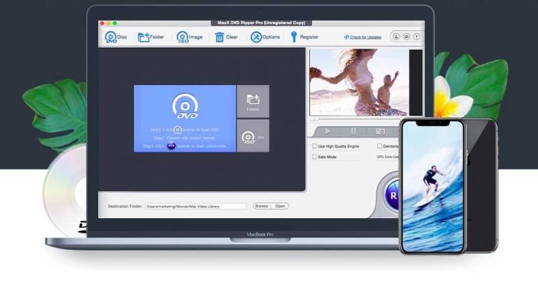Clear the list with the Clear button
The image size is (538, 282).
[x=226, y=37]
